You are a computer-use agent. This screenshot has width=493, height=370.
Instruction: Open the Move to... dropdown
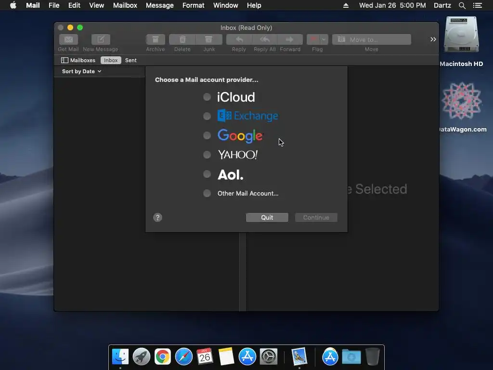click(372, 40)
